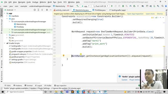Expand the androidTest package node
Viewport: 168px width, 94px height.
9,30
